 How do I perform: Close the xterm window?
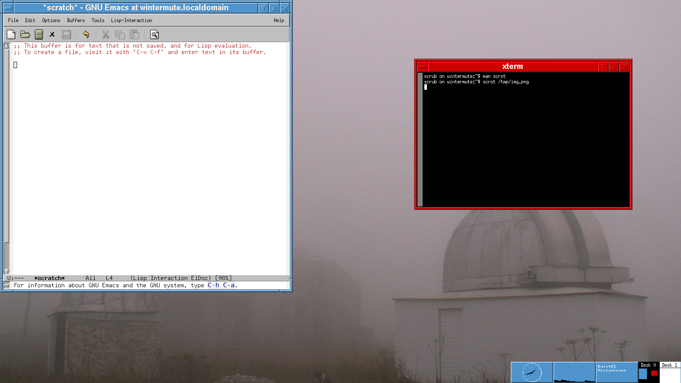point(624,66)
